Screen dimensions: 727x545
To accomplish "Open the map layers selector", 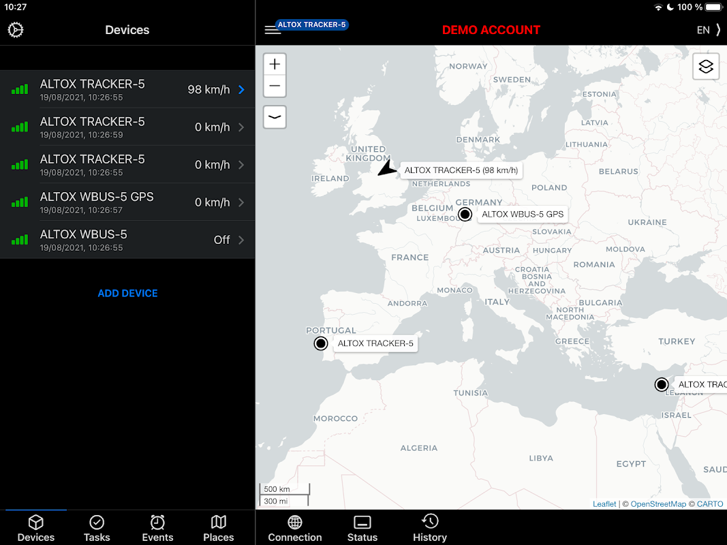I will (x=706, y=66).
